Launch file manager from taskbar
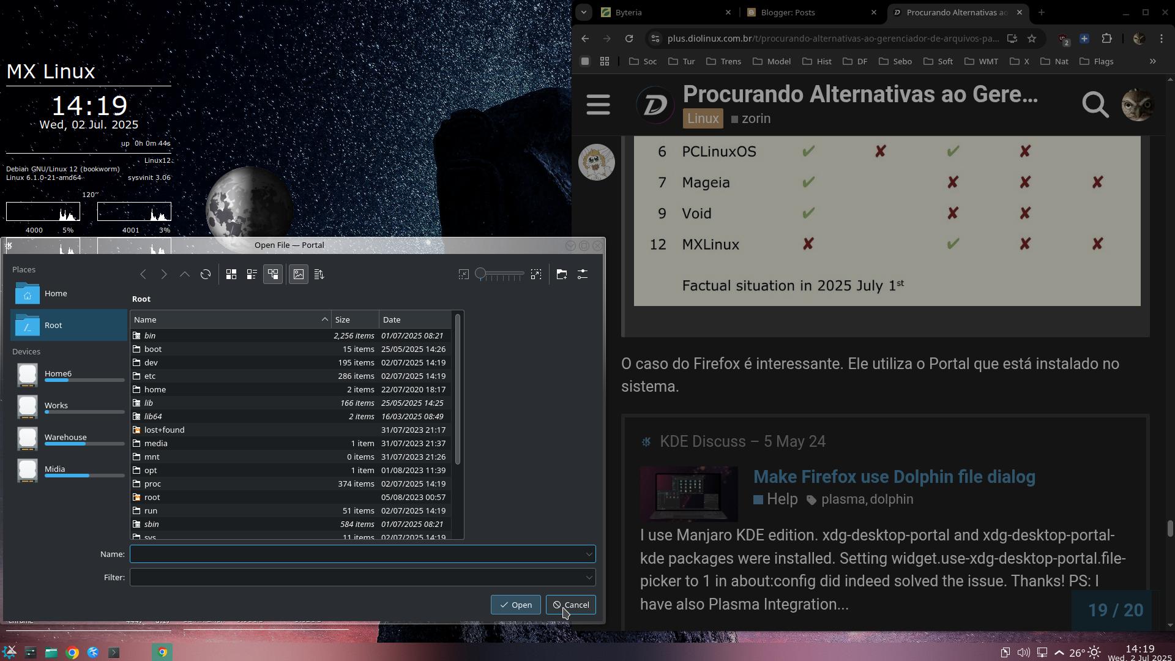1175x661 pixels. tap(51, 652)
